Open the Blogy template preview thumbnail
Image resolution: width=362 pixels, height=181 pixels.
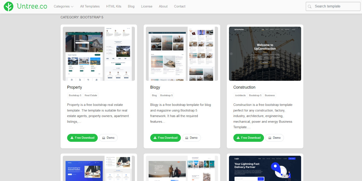182,54
